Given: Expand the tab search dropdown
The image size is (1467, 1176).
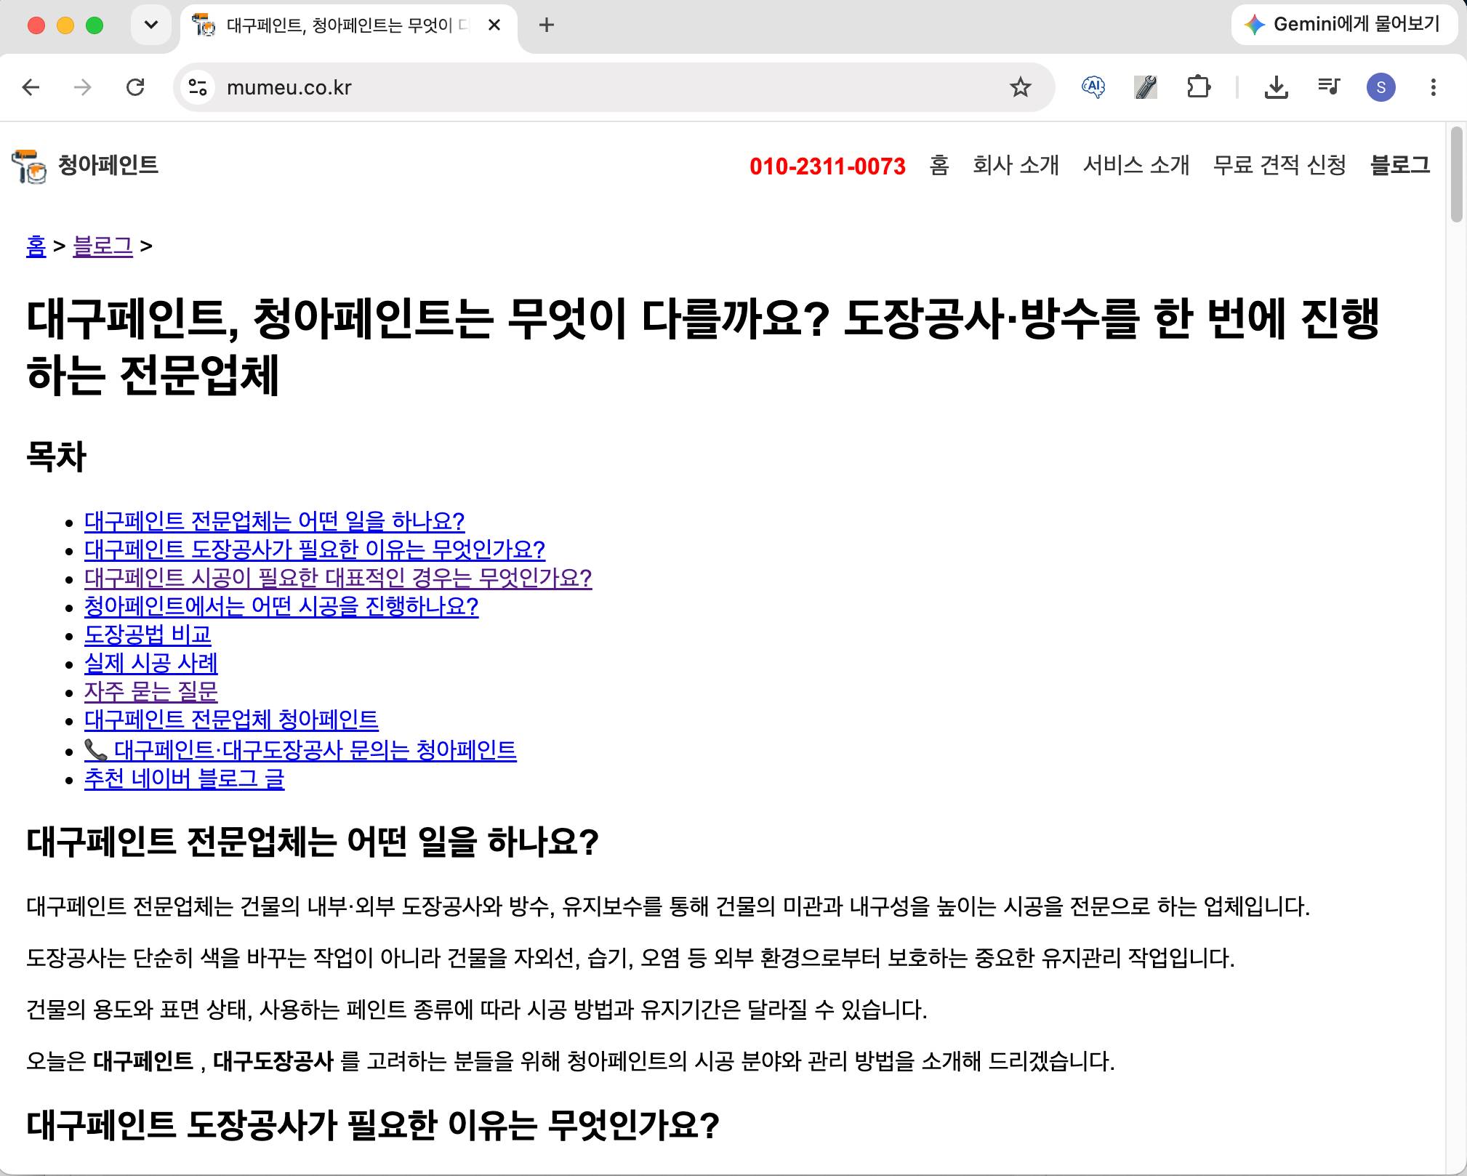Looking at the screenshot, I should 151,25.
